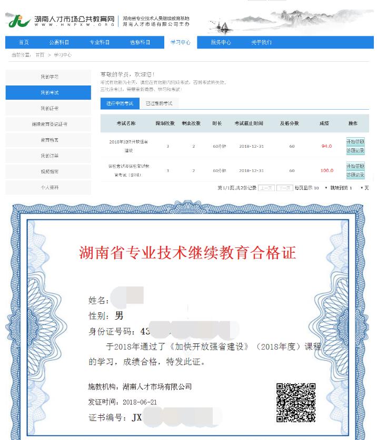Click the exam name 2018年加快开放强省建设
The width and height of the screenshot is (377, 440).
128,146
